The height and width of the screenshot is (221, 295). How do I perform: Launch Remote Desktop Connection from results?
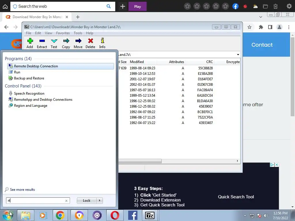[x=60, y=66]
